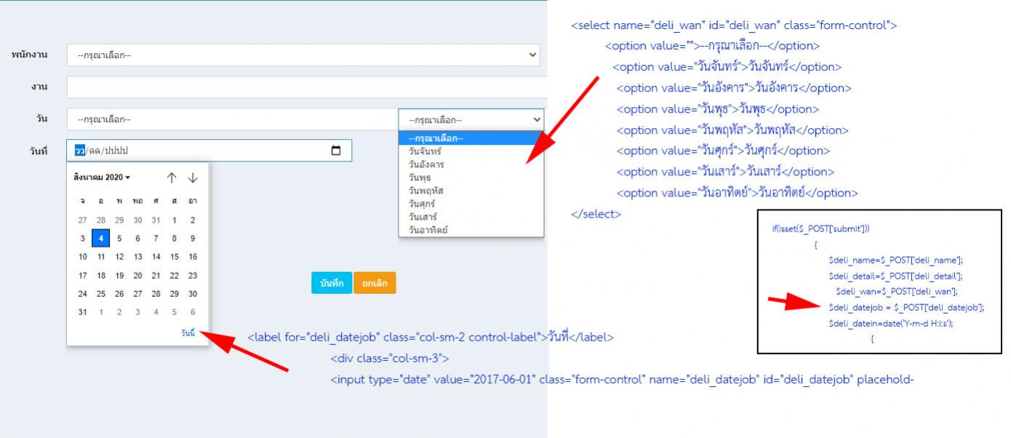This screenshot has width=1011, height=438.
Task: Click the input type="date" code line
Action: 622,380
